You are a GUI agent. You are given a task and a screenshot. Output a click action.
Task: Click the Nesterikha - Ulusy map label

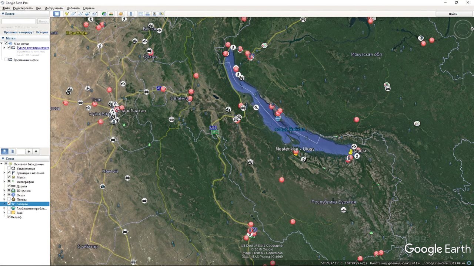pyautogui.click(x=295, y=149)
